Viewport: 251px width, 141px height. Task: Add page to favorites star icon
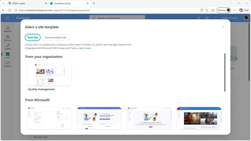click(x=207, y=10)
